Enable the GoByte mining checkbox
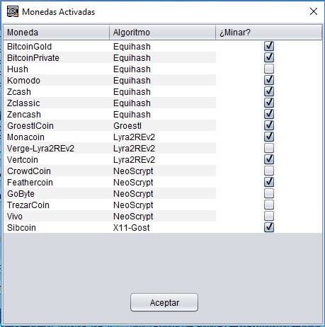This screenshot has width=325, height=327. [x=269, y=193]
